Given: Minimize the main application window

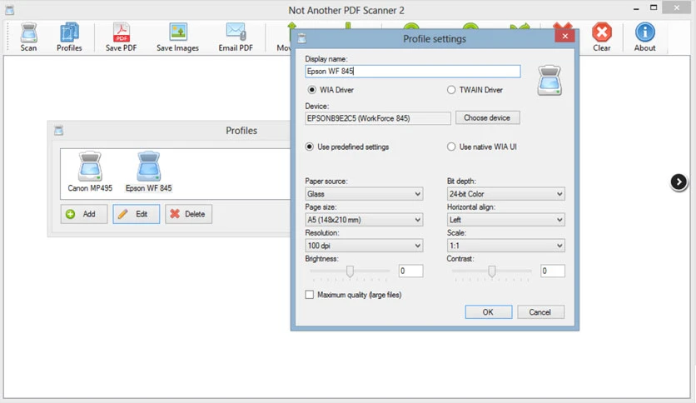Looking at the screenshot, I should click(x=636, y=8).
